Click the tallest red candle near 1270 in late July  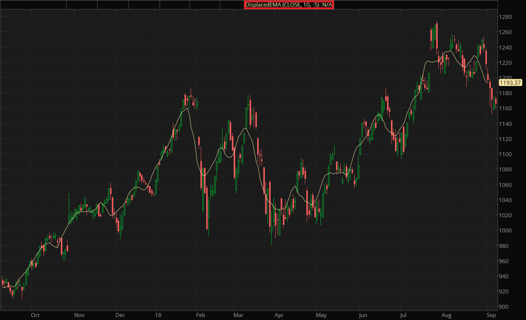[x=436, y=36]
